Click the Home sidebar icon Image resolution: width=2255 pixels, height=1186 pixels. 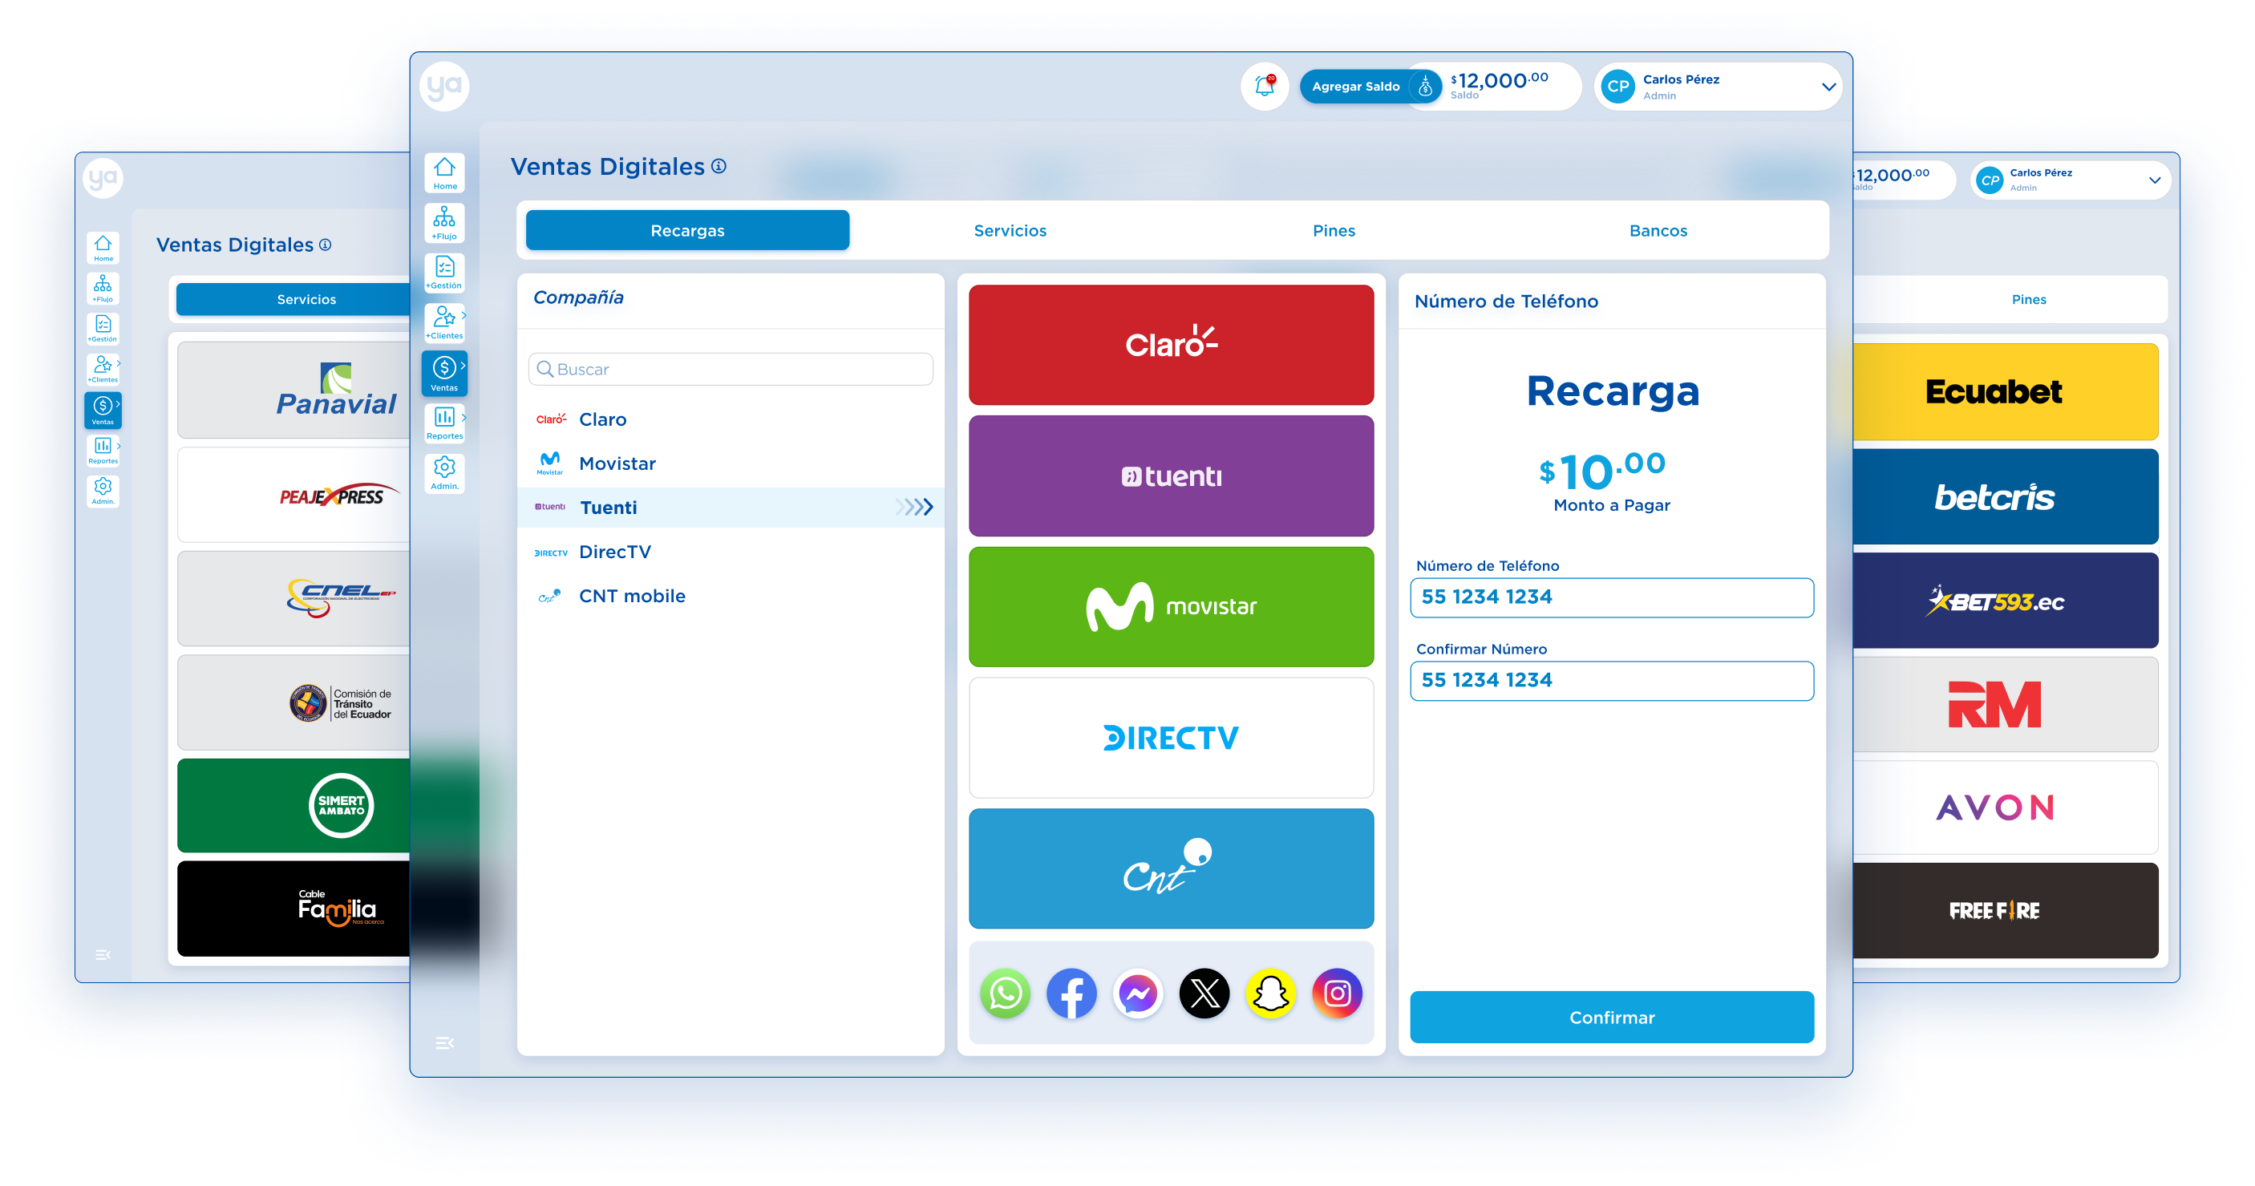[445, 172]
